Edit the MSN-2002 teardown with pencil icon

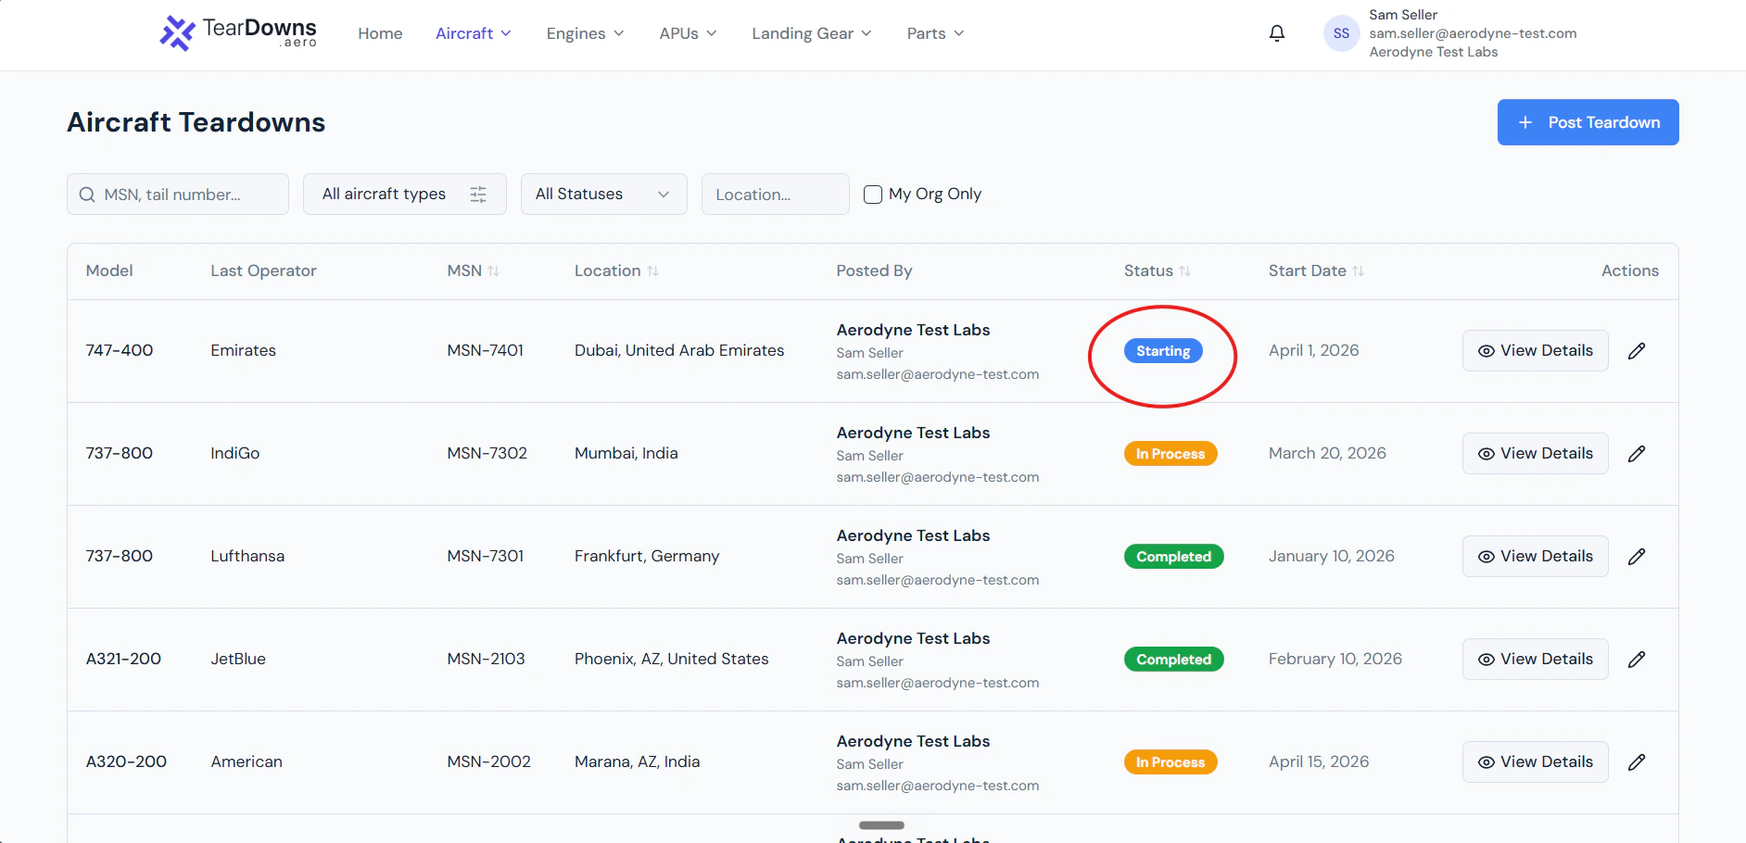click(1637, 762)
